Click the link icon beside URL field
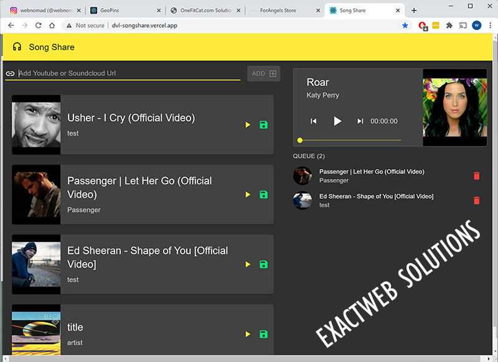 (10, 73)
